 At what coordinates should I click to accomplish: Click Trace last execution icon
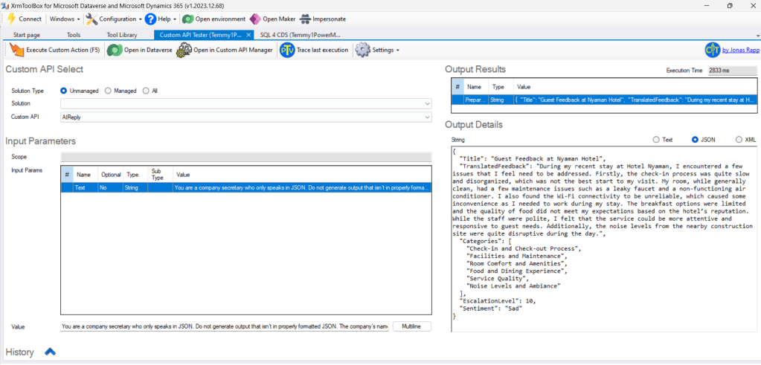(x=287, y=50)
